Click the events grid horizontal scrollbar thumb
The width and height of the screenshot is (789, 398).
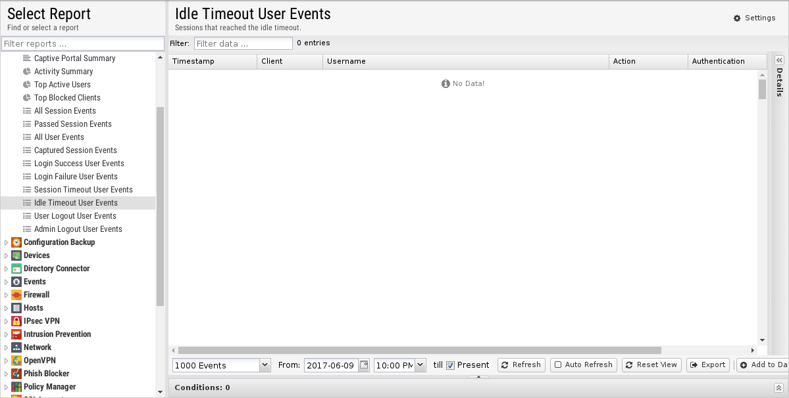tap(420, 350)
